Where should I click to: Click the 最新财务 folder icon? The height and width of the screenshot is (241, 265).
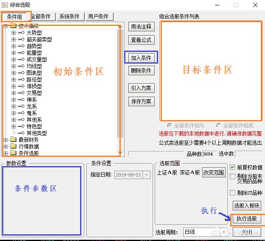pyautogui.click(x=13, y=140)
